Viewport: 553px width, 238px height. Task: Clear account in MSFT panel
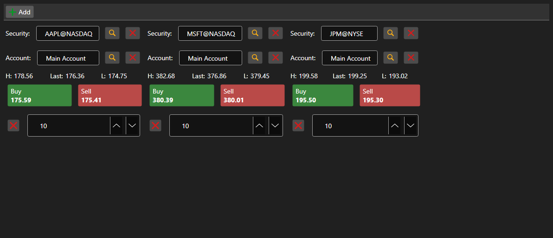pos(276,58)
